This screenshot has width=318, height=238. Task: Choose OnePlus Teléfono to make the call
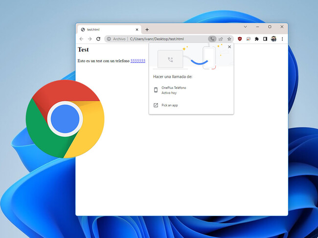tap(191, 90)
